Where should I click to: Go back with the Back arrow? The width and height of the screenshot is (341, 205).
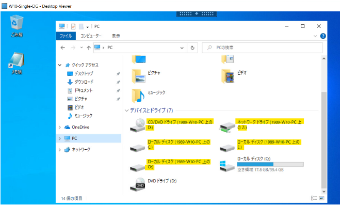[63, 48]
